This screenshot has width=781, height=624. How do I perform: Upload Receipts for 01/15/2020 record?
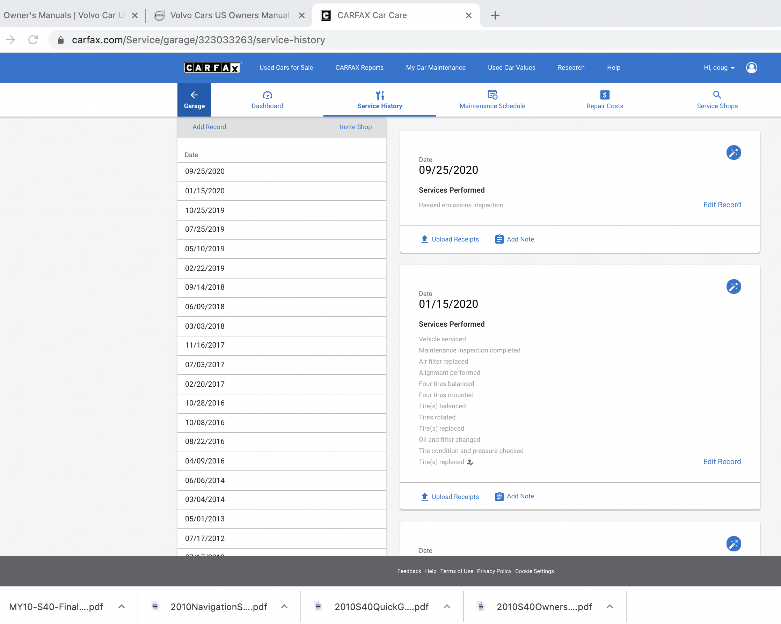point(450,497)
